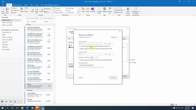Enable server requires encrypted connection (SSL/TLS)

coord(79,46)
